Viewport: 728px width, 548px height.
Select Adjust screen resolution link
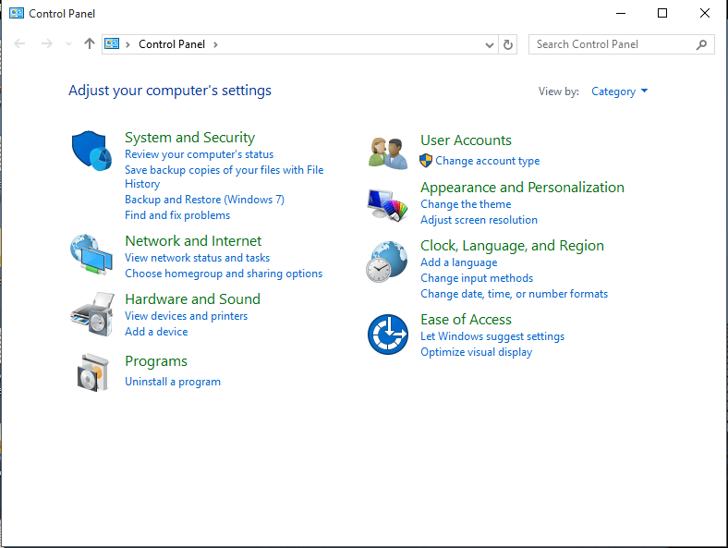point(479,220)
